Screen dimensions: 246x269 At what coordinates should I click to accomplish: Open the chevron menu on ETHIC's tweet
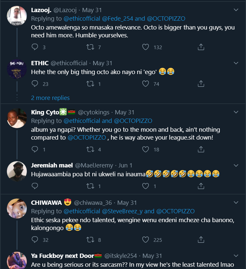pos(236,63)
